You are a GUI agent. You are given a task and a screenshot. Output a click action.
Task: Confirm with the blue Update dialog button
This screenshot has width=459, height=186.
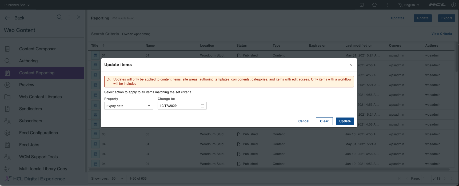[x=345, y=121]
